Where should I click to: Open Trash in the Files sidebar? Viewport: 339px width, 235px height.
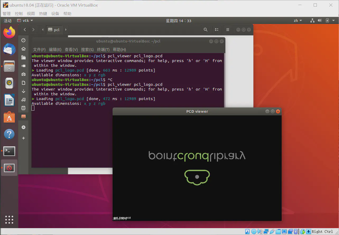tap(24, 108)
